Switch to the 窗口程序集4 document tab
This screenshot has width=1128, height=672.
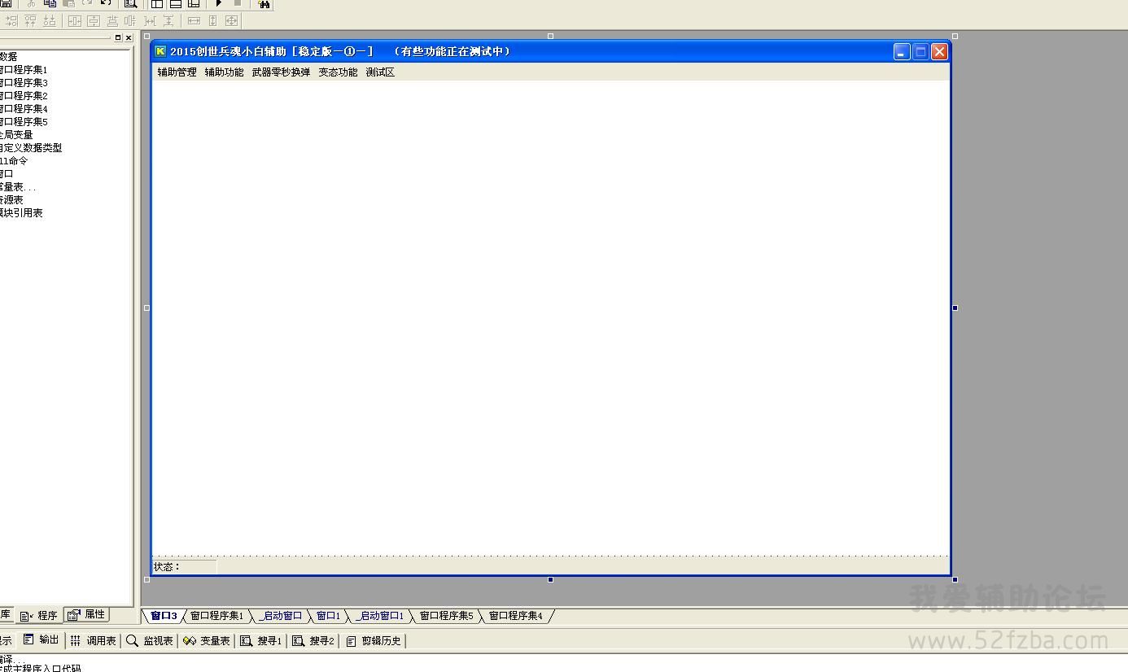pyautogui.click(x=515, y=616)
